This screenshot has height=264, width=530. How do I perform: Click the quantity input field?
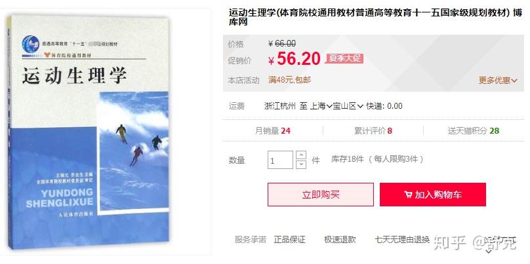280,160
